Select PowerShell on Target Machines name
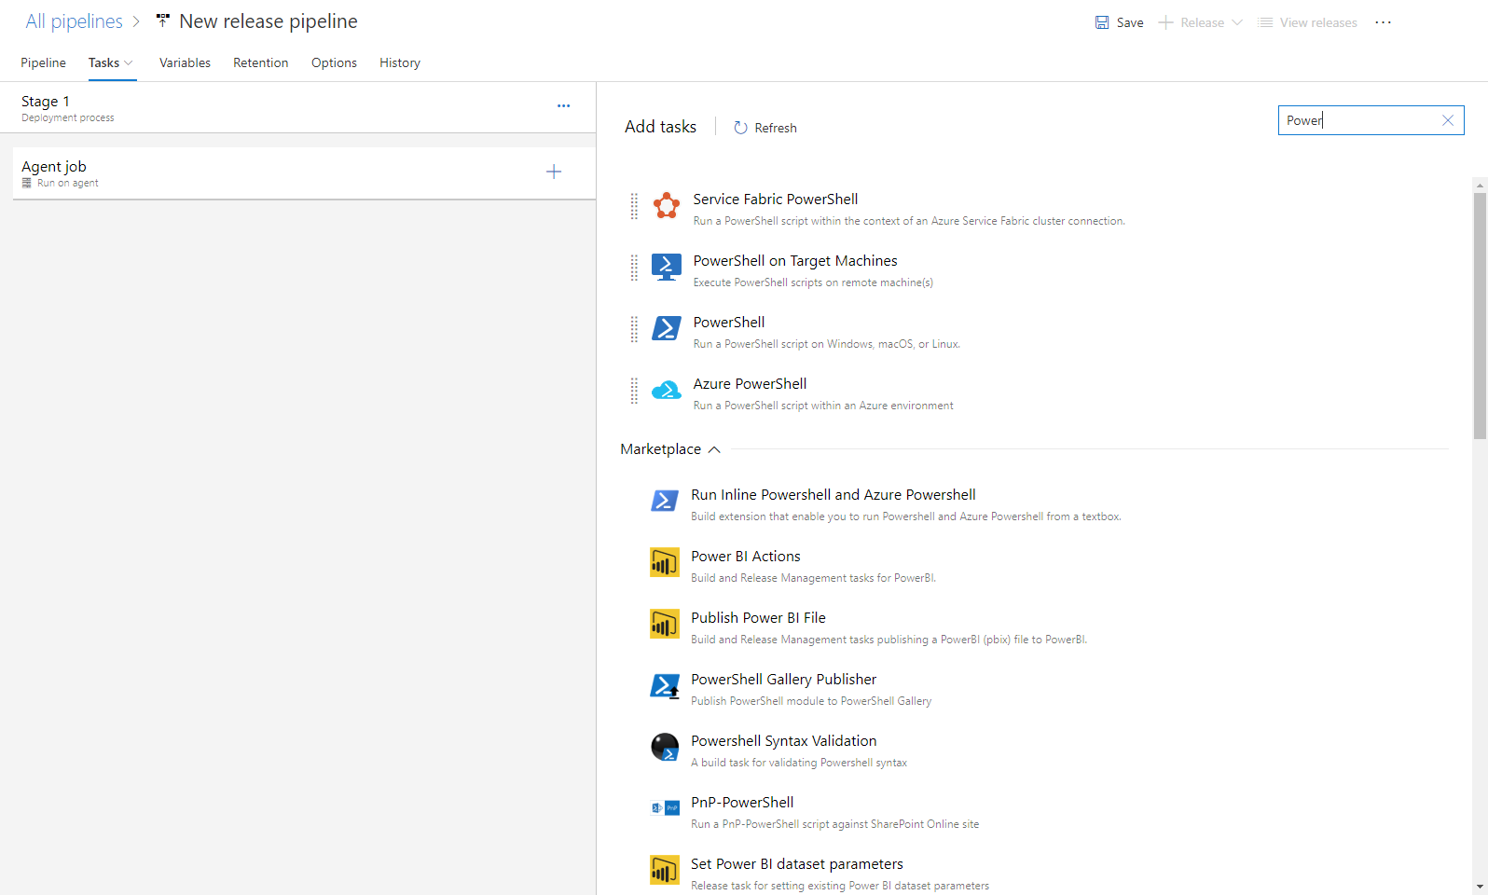The width and height of the screenshot is (1488, 895). 795,261
